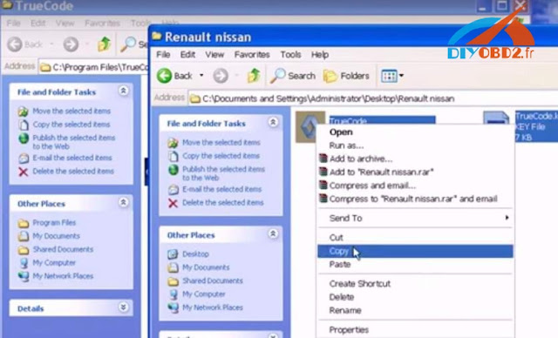558x338 pixels.
Task: Open Help menu in Renault nissan window
Action: [x=320, y=55]
